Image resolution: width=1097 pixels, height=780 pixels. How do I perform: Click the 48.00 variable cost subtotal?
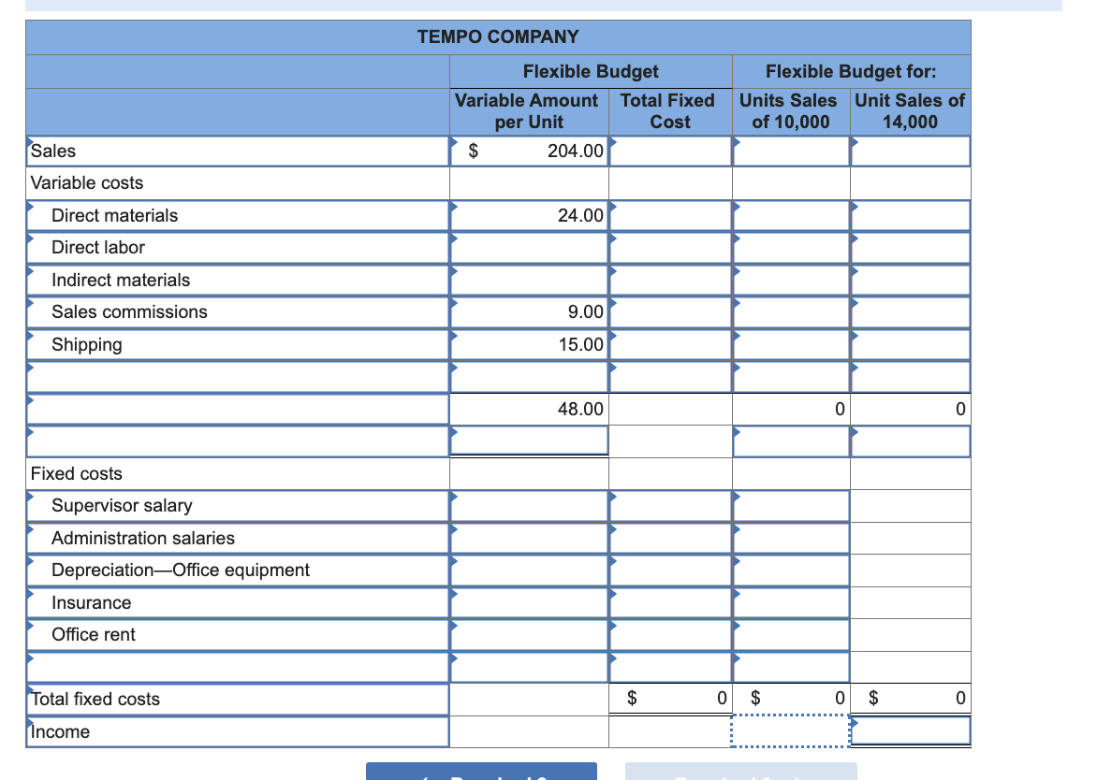529,409
